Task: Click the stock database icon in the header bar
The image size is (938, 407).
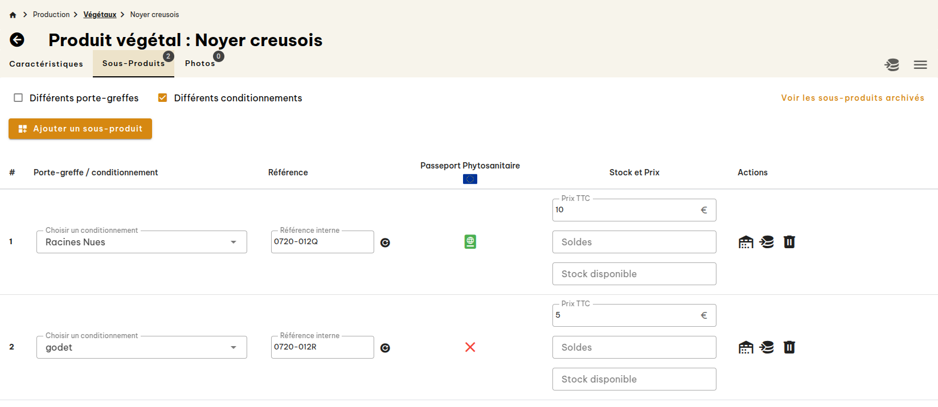Action: 892,65
